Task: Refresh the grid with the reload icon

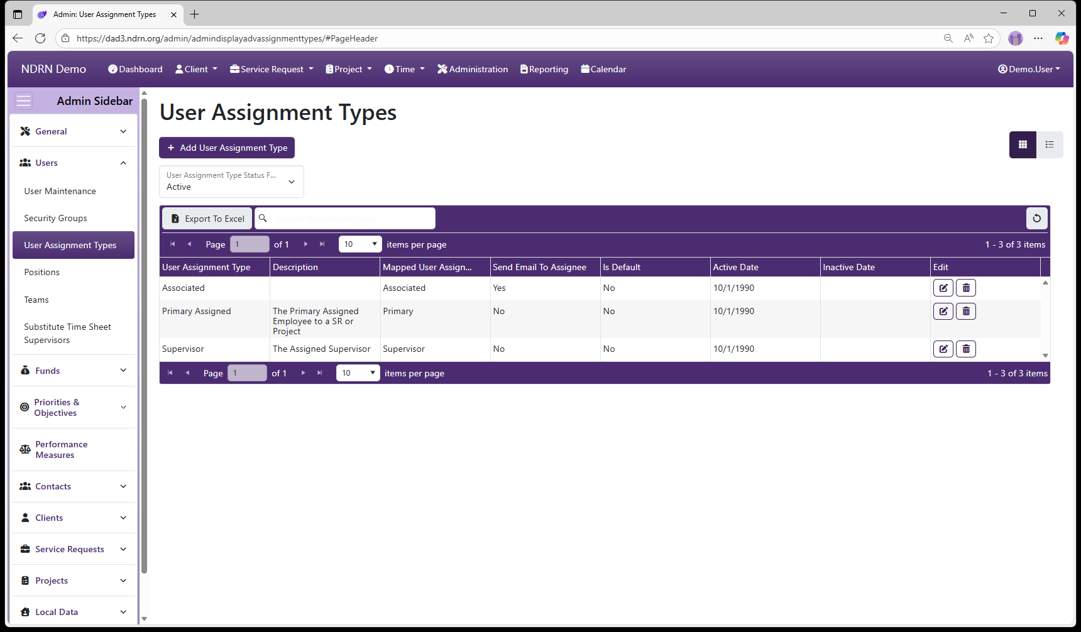Action: [x=1037, y=219]
